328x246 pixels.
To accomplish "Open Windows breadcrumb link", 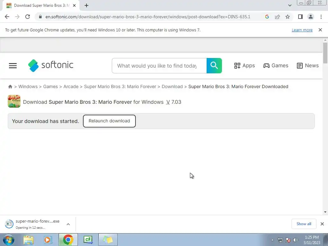I will point(28,86).
